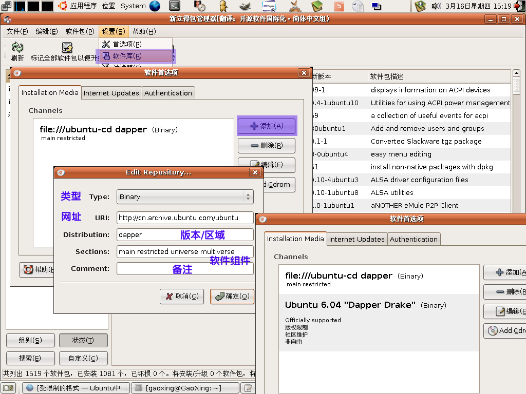Click the Distribution field containing dapper
The width and height of the screenshot is (526, 394).
click(x=185, y=234)
